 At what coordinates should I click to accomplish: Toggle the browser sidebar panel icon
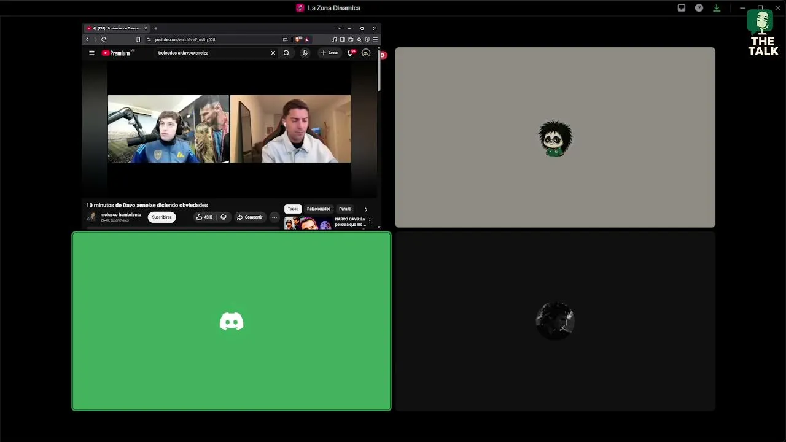coord(342,39)
